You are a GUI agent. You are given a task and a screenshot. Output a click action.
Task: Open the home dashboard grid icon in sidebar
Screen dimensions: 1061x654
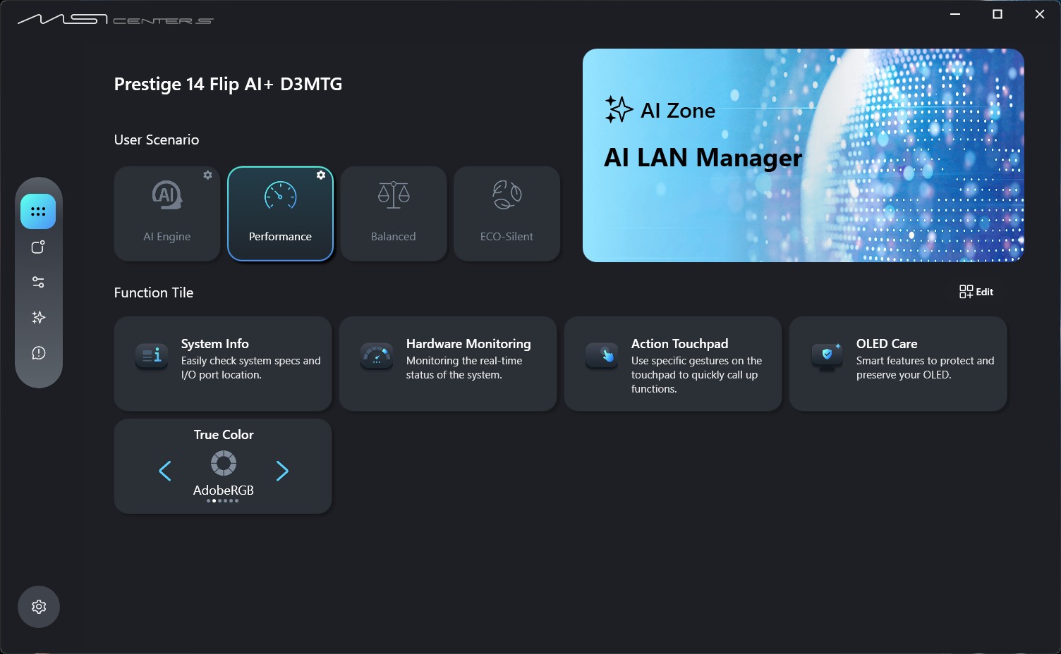click(x=38, y=211)
